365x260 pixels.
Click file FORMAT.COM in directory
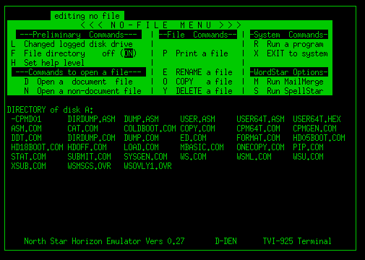coord(258,138)
